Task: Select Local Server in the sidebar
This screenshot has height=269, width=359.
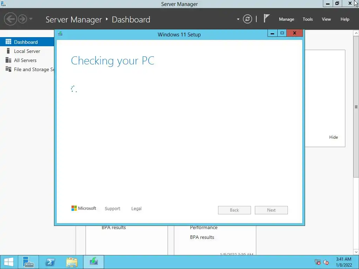Action: pos(27,51)
